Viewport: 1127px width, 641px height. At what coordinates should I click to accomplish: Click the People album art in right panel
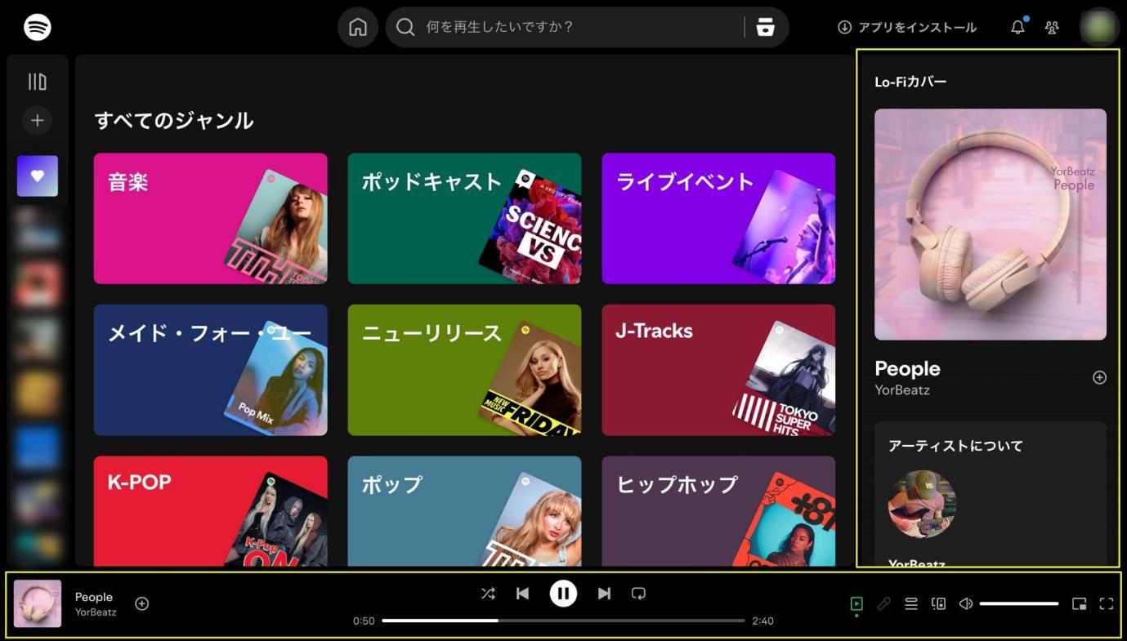point(991,225)
